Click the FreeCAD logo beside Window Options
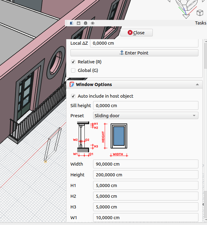 (x=72, y=84)
